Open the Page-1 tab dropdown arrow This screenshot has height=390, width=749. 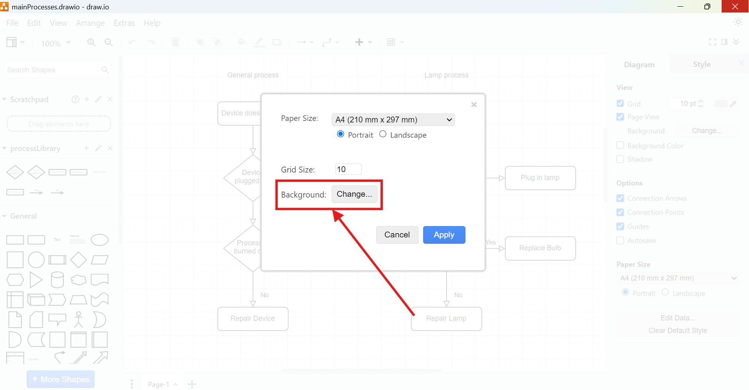click(175, 385)
